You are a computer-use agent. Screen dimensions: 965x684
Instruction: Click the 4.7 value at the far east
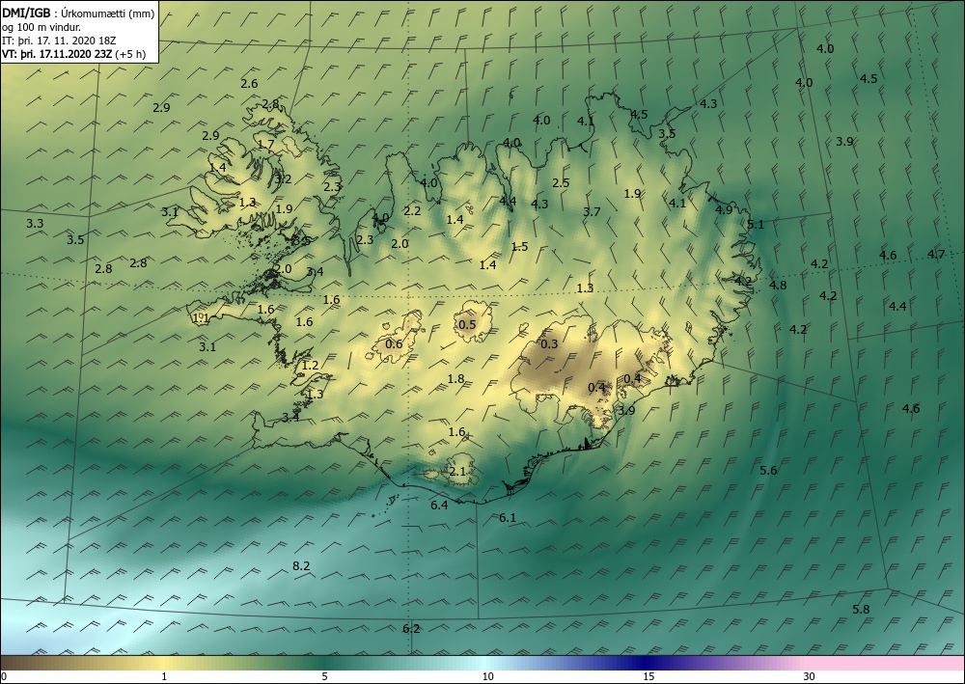pos(936,254)
